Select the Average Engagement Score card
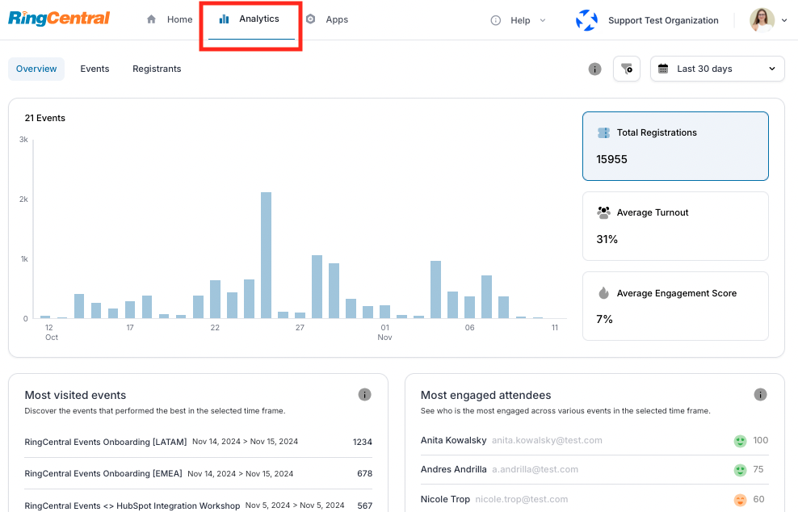The height and width of the screenshot is (512, 798). pos(675,306)
